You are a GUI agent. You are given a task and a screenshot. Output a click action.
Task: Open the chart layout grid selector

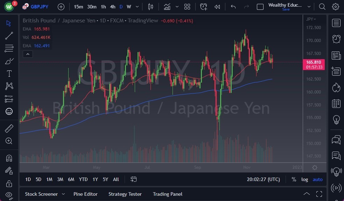[x=187, y=7]
